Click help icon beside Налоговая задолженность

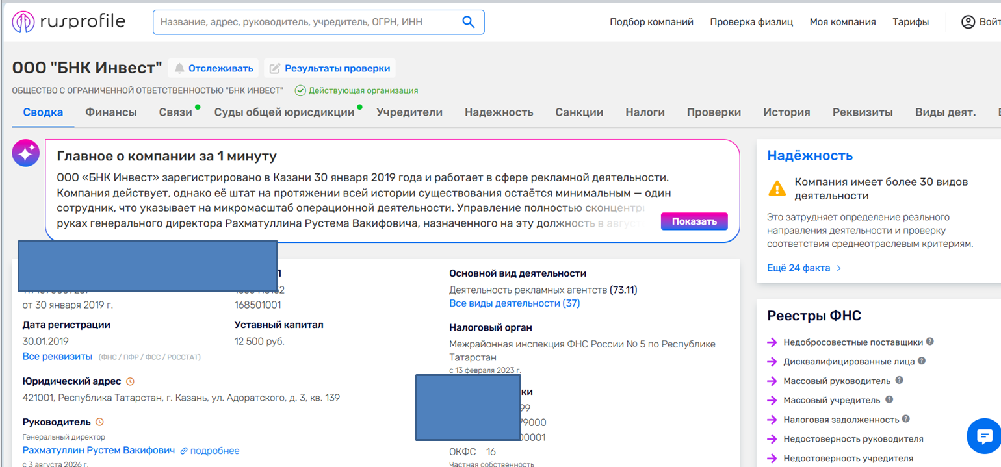(x=906, y=420)
